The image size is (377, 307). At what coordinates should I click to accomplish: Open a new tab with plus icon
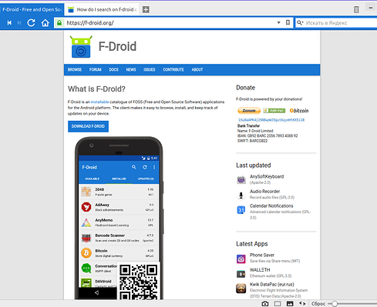pyautogui.click(x=146, y=9)
